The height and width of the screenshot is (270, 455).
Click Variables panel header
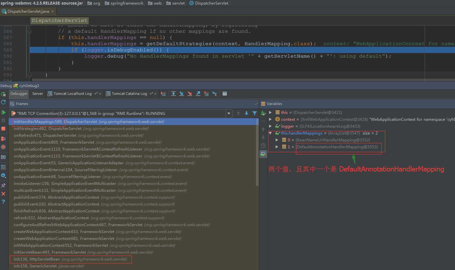click(x=357, y=104)
